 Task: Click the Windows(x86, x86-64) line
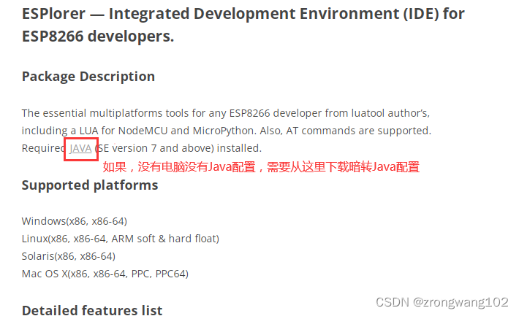pos(74,221)
